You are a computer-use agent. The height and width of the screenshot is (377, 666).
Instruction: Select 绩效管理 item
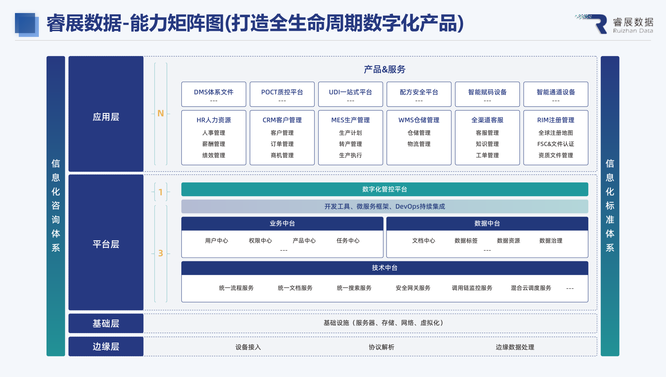pos(214,155)
